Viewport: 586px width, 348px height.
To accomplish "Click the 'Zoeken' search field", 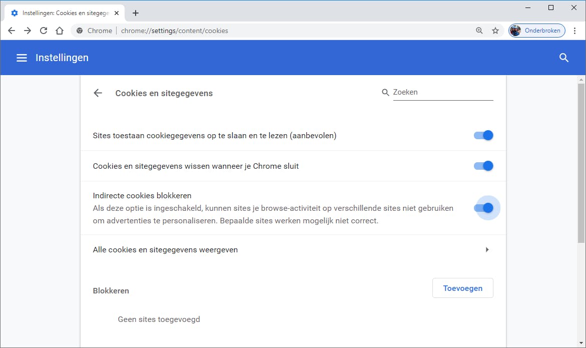I will pos(443,92).
